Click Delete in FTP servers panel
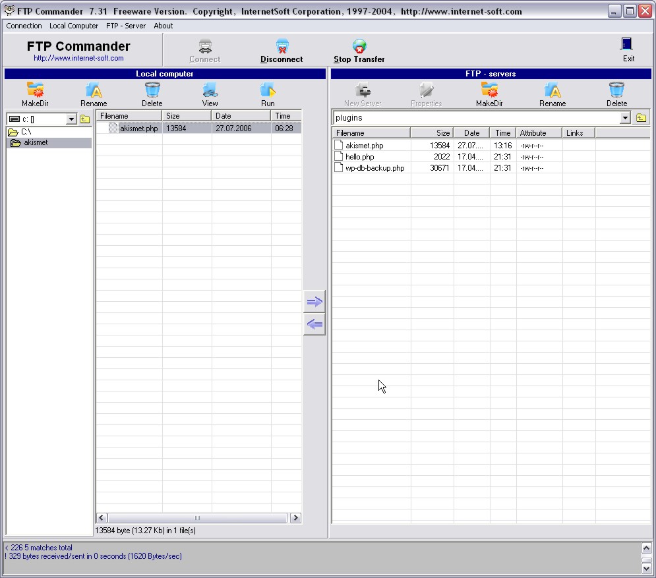The height and width of the screenshot is (578, 656). 616,94
